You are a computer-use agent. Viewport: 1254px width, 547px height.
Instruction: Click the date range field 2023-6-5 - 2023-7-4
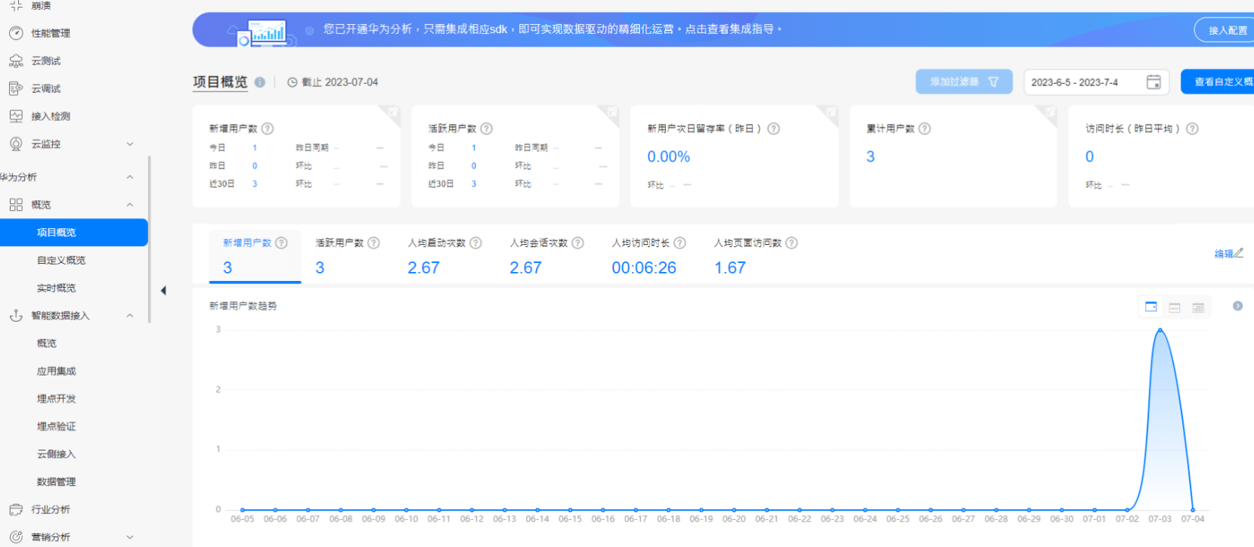(1096, 82)
